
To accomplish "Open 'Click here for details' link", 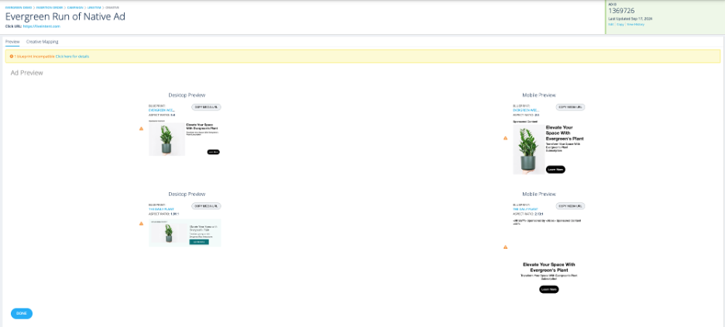I will [x=73, y=57].
